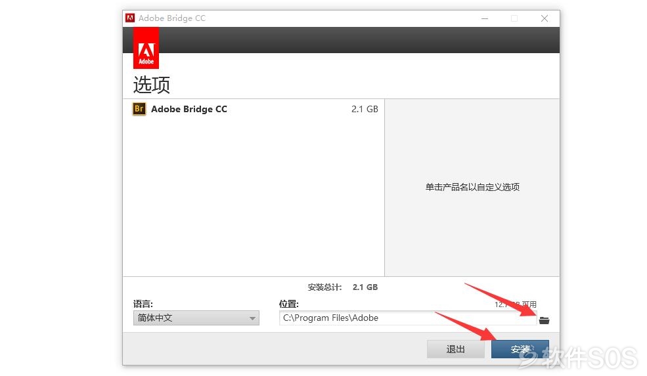Click the 选项 heading text

152,85
